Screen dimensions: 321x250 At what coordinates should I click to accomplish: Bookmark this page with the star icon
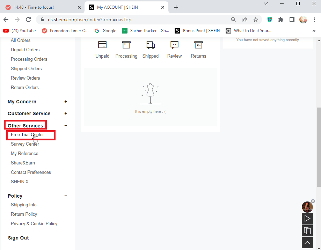(255, 20)
